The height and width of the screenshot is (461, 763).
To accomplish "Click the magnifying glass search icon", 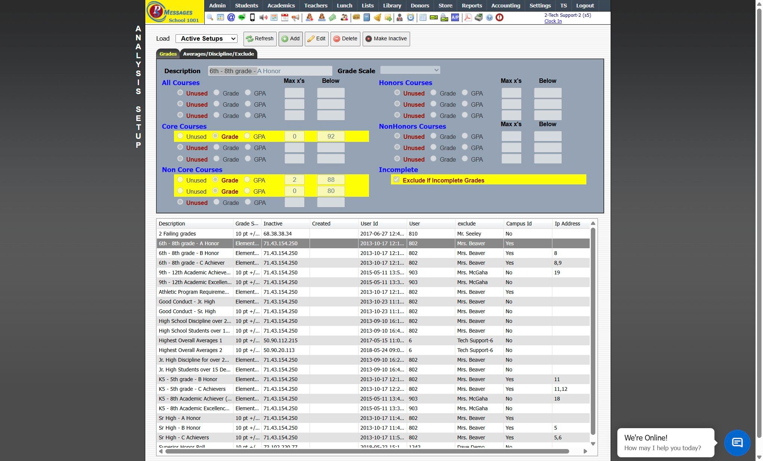I will (210, 18).
